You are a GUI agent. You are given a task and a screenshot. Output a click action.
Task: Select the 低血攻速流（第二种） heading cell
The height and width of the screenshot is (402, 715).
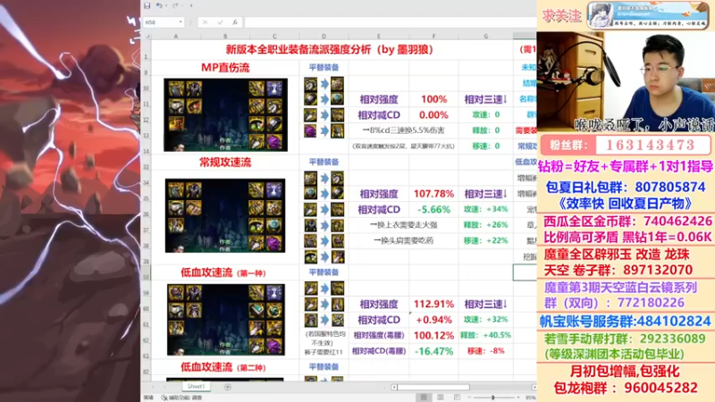[225, 367]
